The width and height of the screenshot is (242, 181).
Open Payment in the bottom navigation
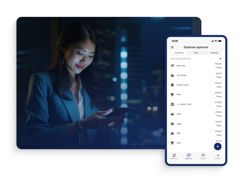click(203, 156)
